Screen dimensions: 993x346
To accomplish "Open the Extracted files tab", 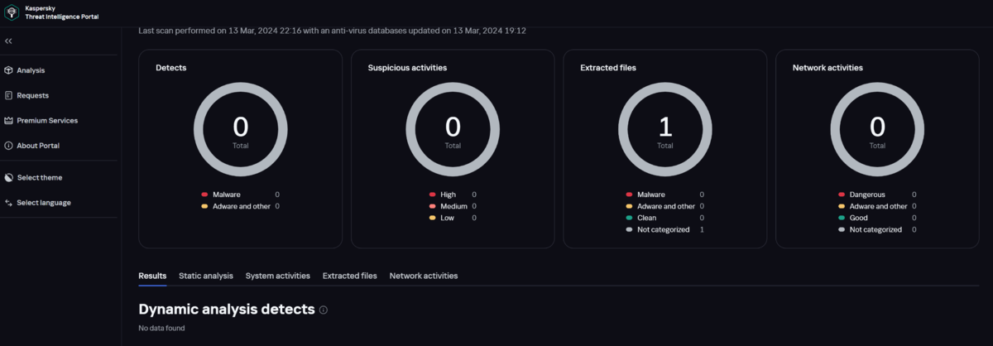I will click(x=350, y=276).
